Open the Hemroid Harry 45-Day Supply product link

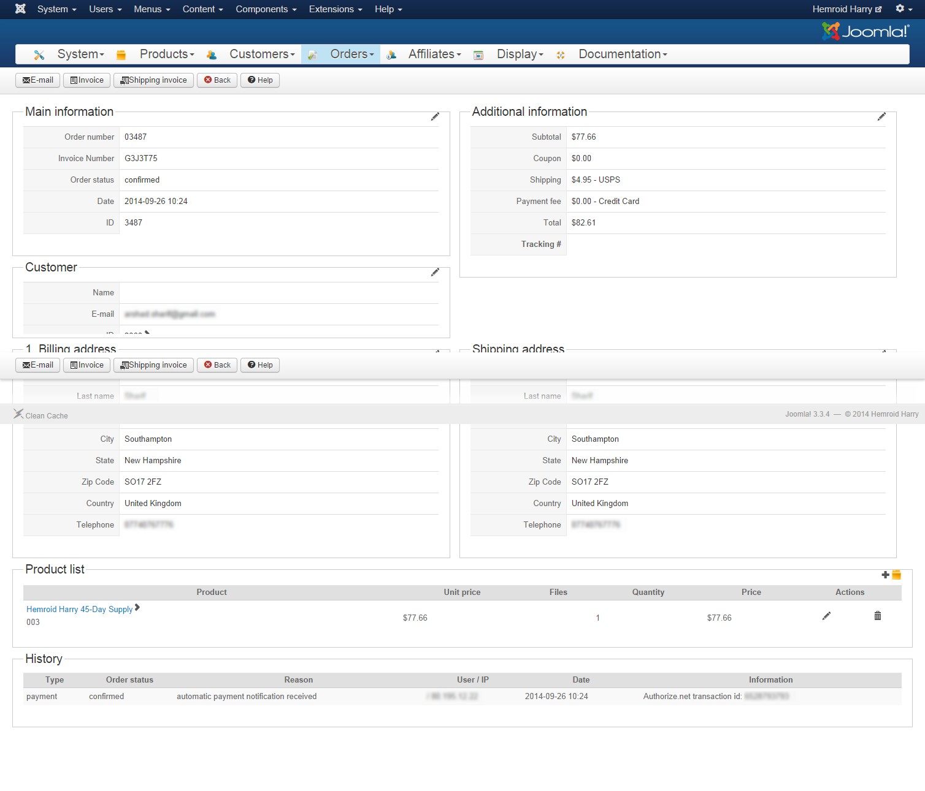(x=79, y=609)
